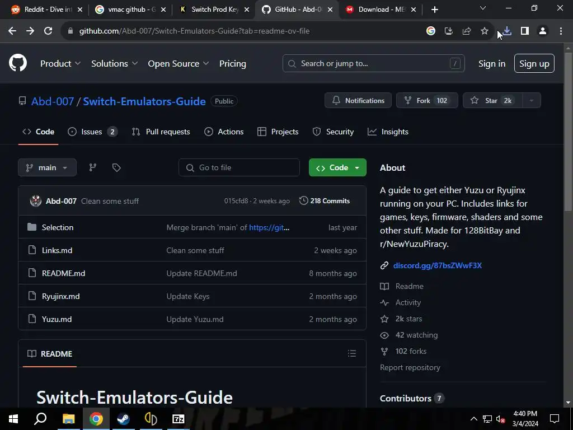The height and width of the screenshot is (430, 573).
Task: Open Chrome side panel icon
Action: click(525, 31)
